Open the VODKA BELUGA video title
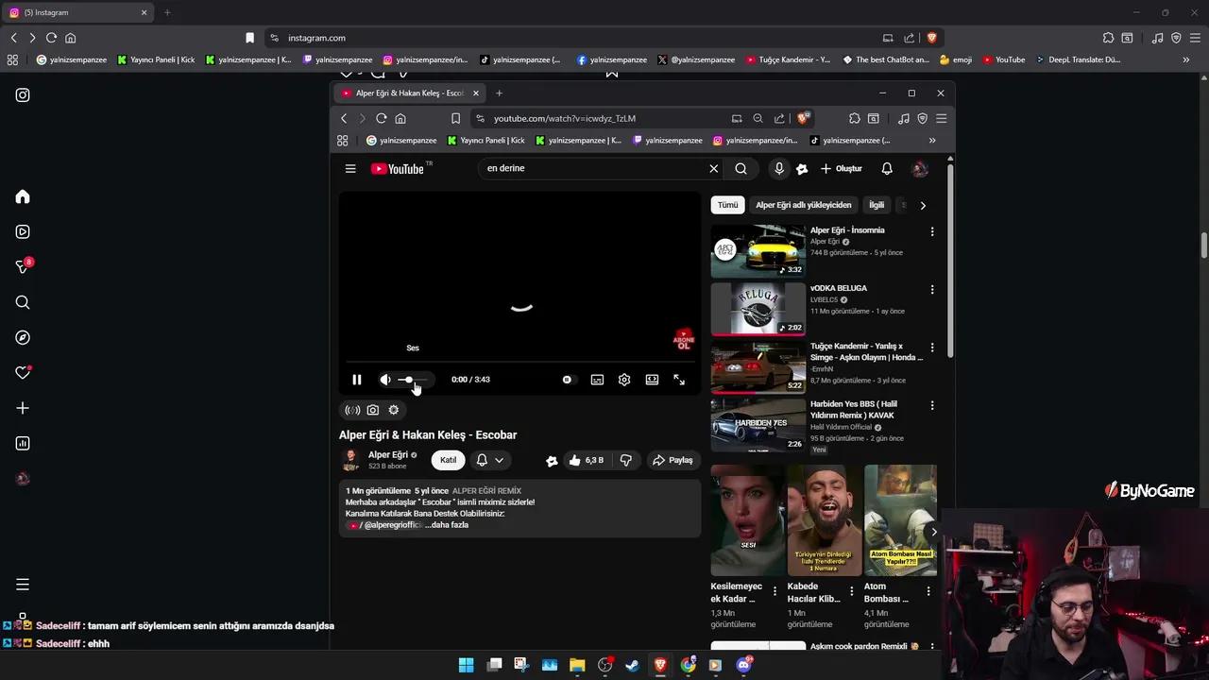1209x680 pixels. click(x=839, y=288)
